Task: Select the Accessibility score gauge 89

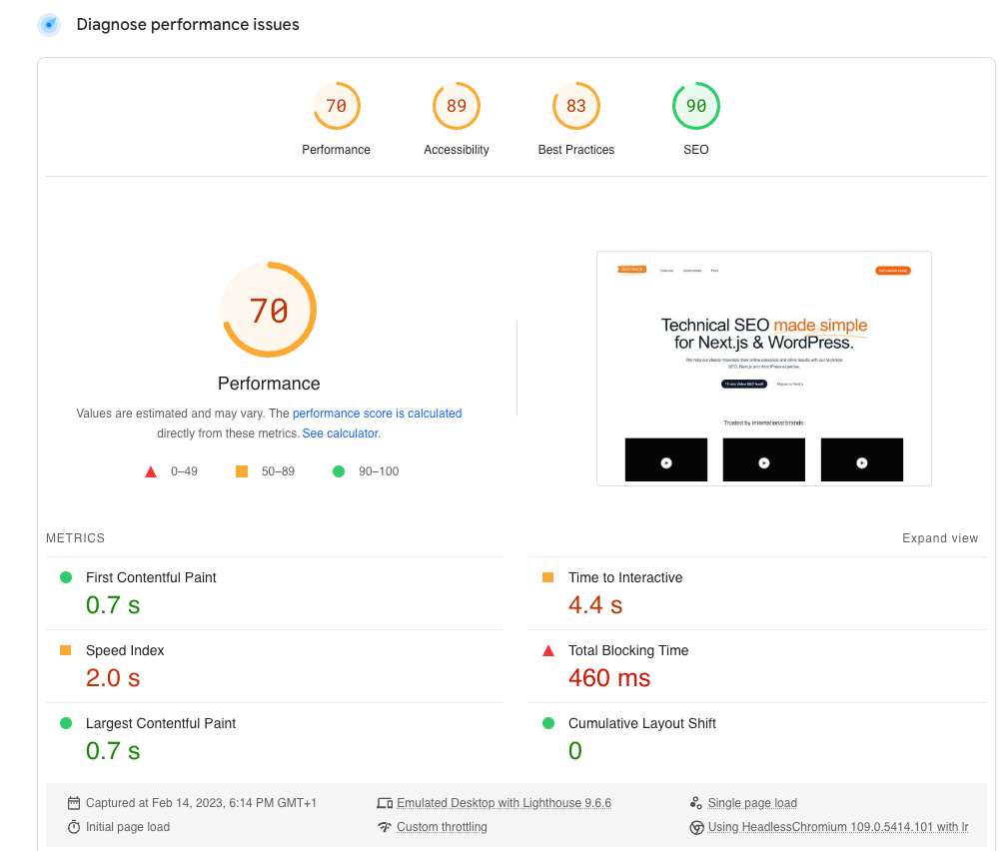Action: [456, 106]
